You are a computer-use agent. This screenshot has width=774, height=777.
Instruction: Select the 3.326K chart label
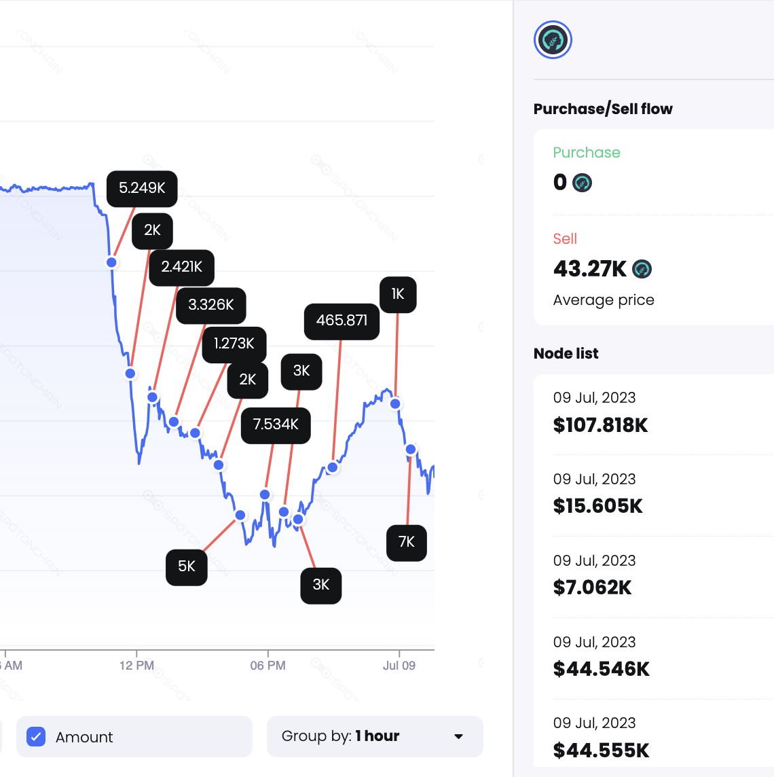210,305
